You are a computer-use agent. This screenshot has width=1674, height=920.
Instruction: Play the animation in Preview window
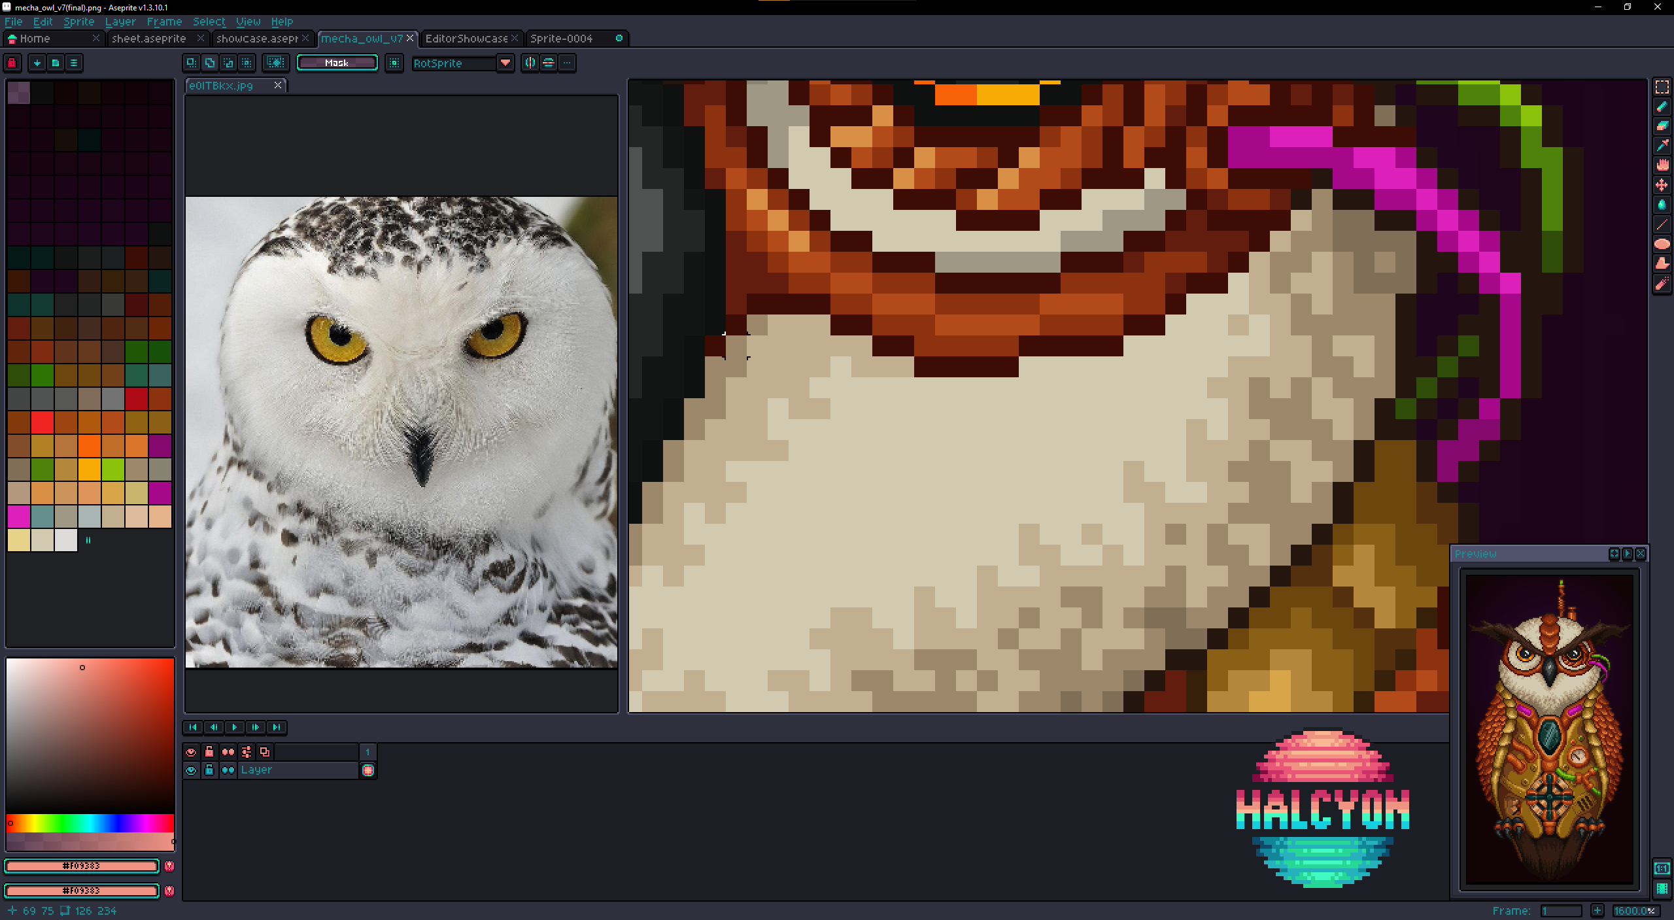[1628, 554]
